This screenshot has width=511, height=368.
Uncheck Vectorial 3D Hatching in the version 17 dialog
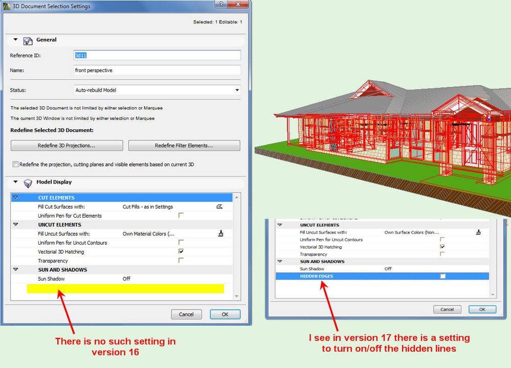coord(442,247)
